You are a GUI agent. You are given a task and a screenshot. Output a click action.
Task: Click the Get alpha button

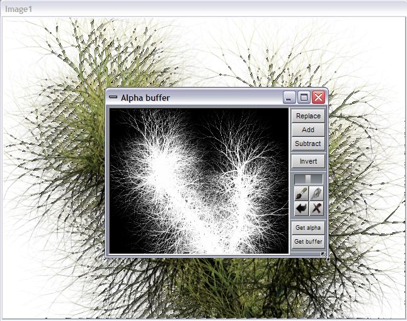click(x=308, y=228)
